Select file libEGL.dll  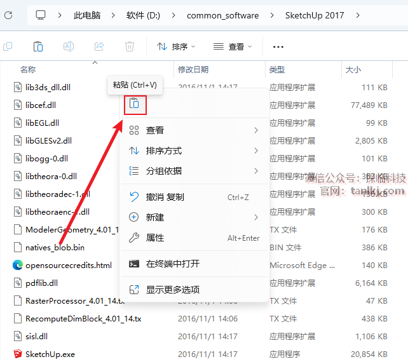point(42,123)
